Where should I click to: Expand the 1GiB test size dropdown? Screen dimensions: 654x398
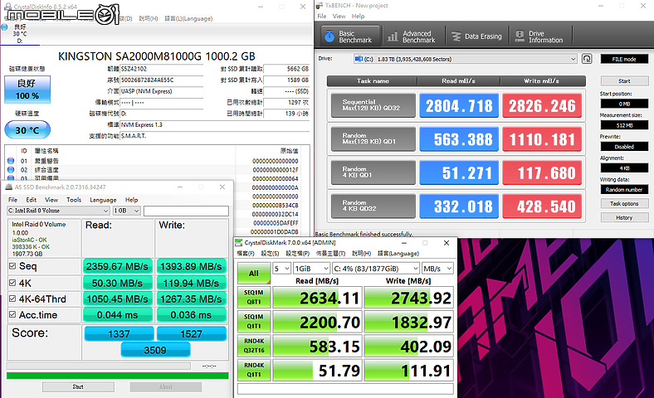[x=311, y=269]
